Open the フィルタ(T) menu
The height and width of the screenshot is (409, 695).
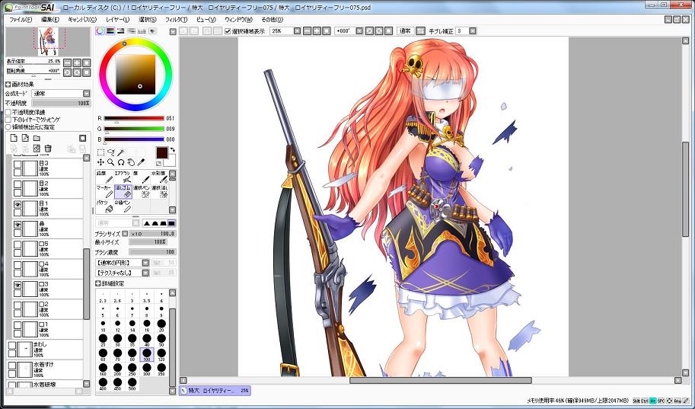coord(176,19)
